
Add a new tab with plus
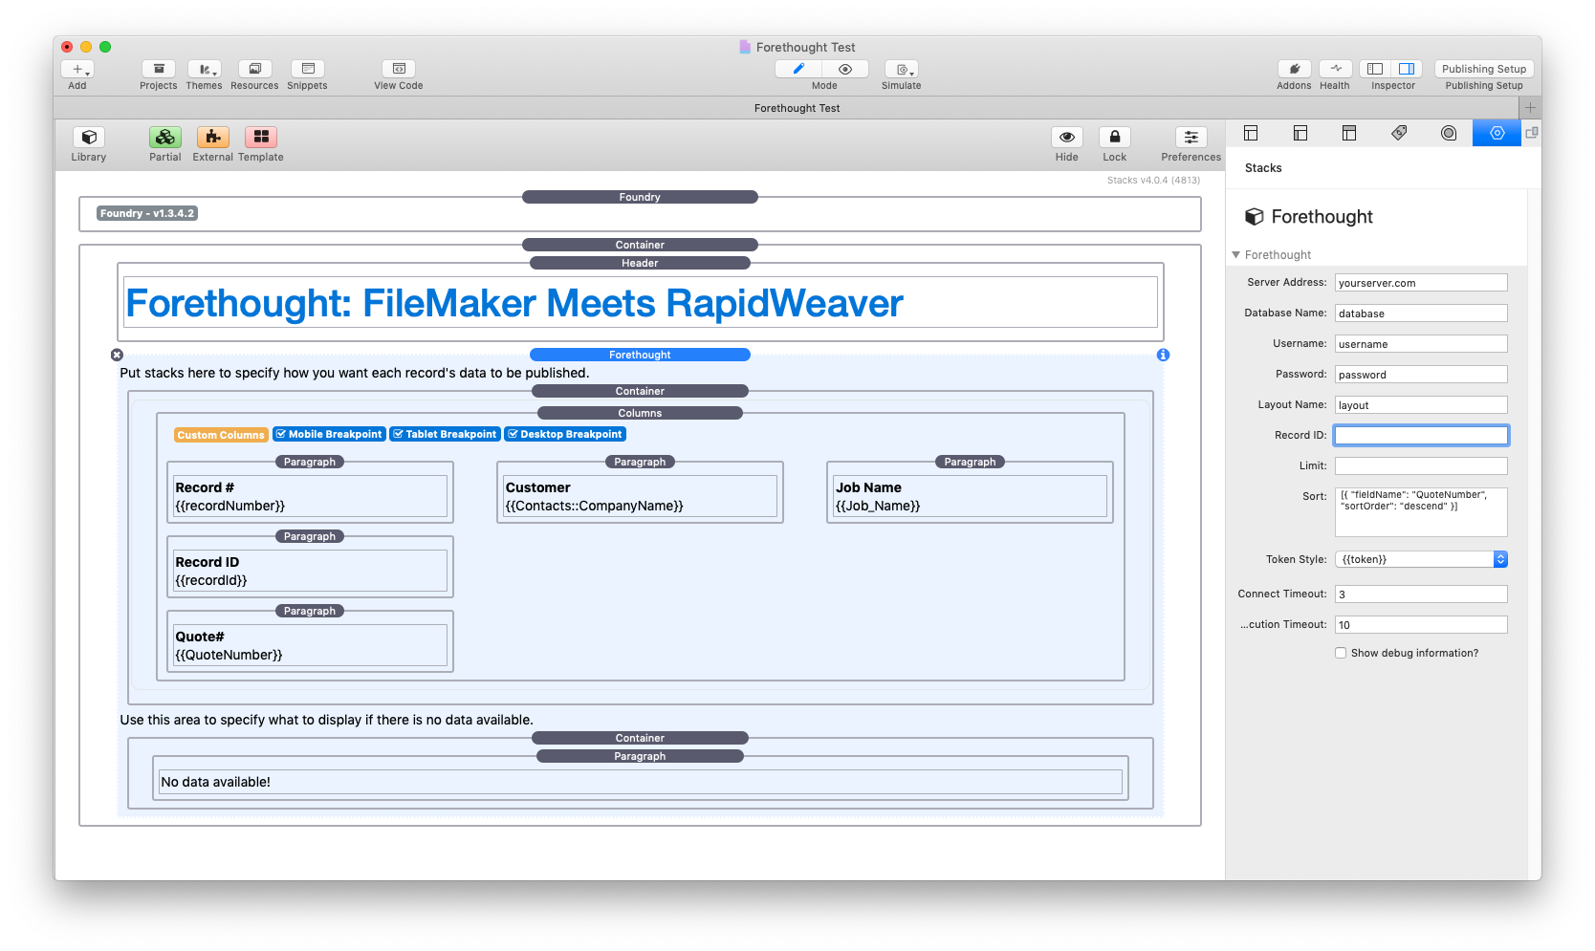tap(1530, 108)
